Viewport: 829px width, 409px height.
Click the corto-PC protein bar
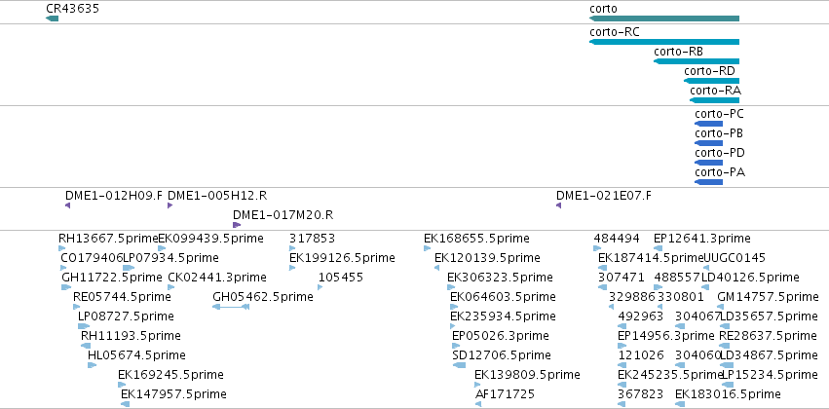[x=708, y=123]
